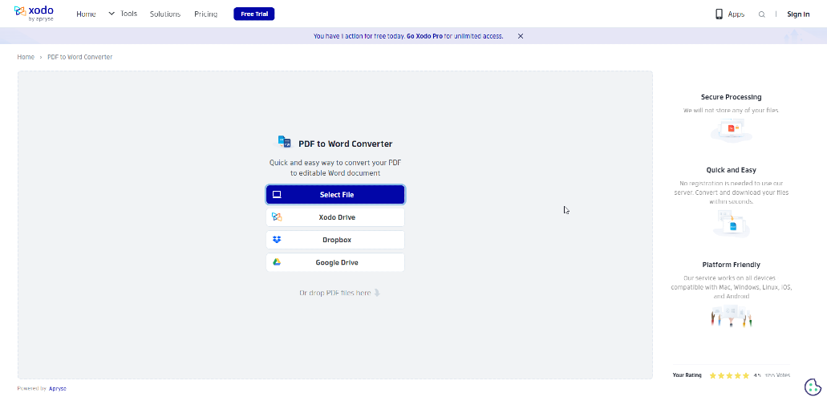Click the Quick and Easy illustration

click(731, 224)
